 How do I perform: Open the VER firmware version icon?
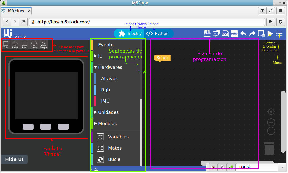click(207, 34)
